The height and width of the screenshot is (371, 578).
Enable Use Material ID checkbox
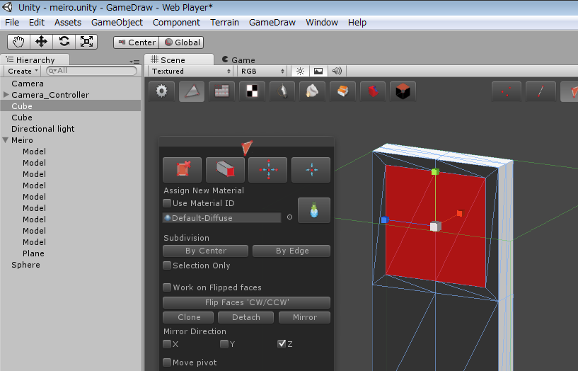(x=167, y=202)
